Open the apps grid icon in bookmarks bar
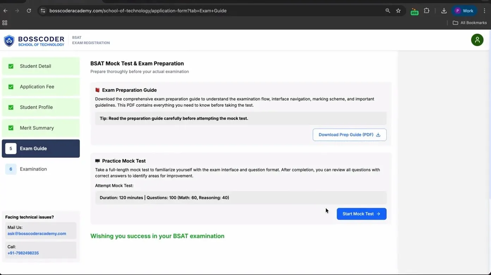Image resolution: width=491 pixels, height=275 pixels. pyautogui.click(x=5, y=23)
